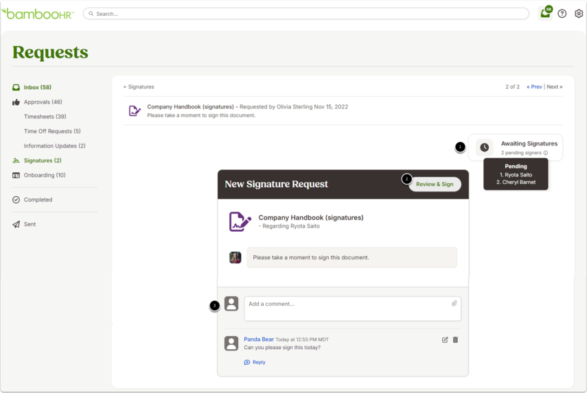Click 'New Signature Request' heading
This screenshot has width=587, height=393.
(x=276, y=184)
